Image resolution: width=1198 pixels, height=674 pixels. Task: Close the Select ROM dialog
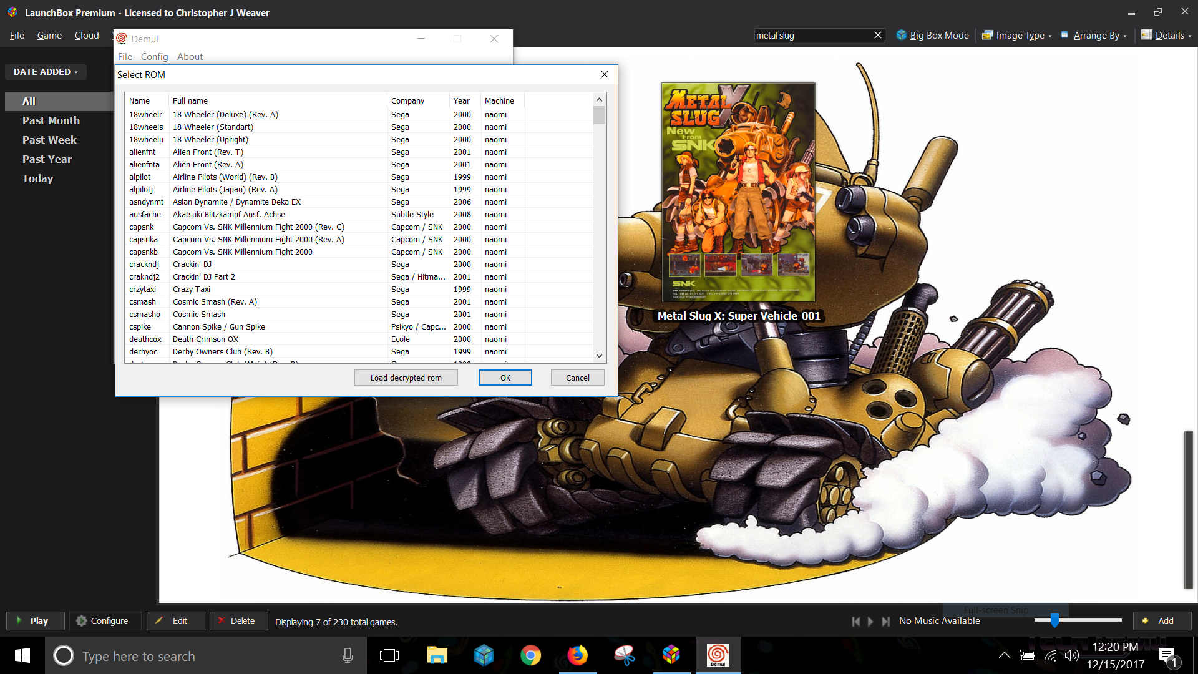coord(605,74)
